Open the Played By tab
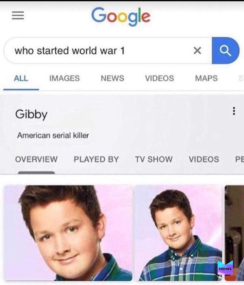The height and width of the screenshot is (285, 244). pos(96,160)
